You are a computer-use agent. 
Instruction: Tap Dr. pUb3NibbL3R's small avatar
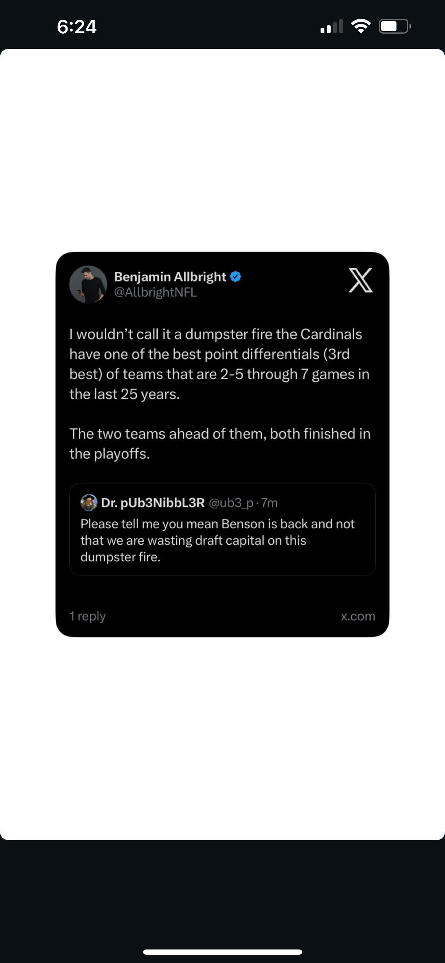(89, 502)
